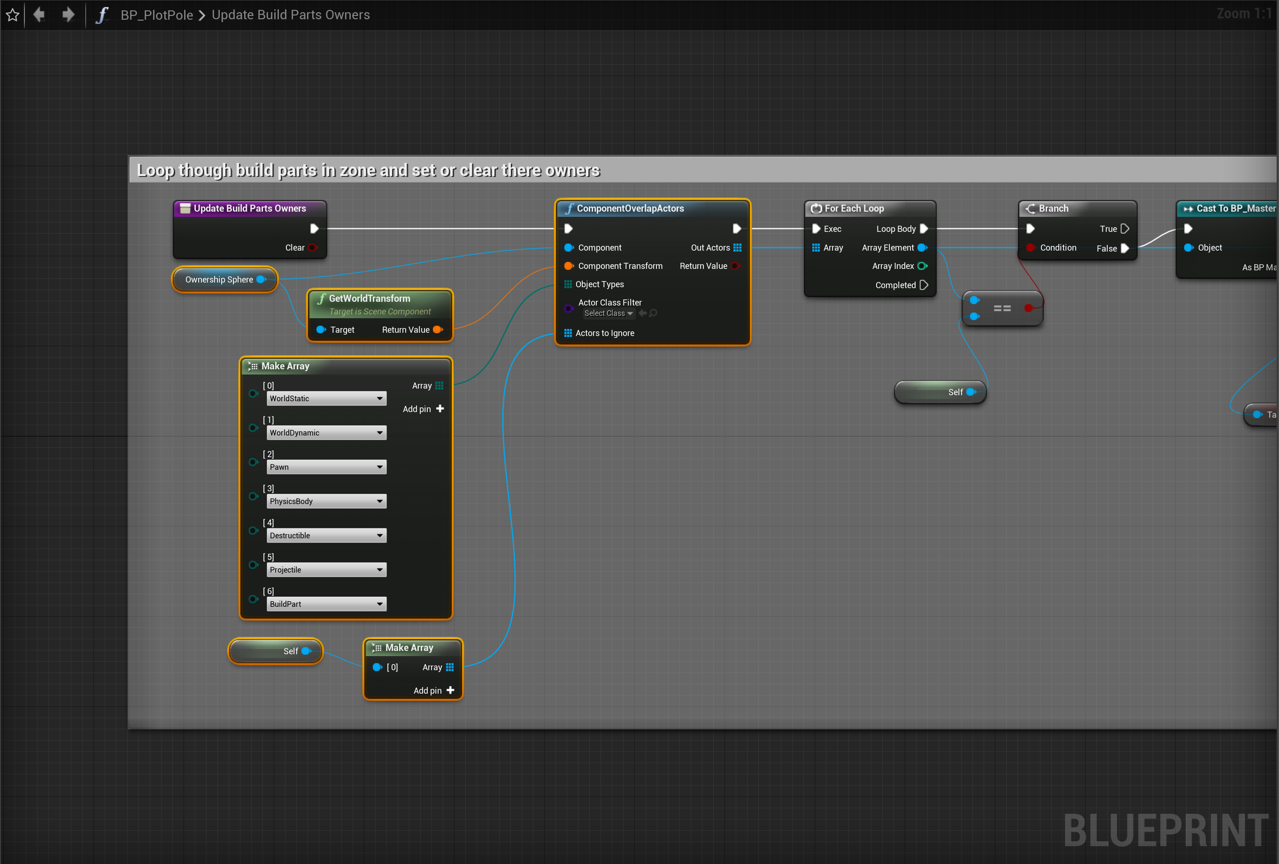This screenshot has width=1279, height=864.
Task: Select the For Each Loop node title
Action: tap(854, 208)
